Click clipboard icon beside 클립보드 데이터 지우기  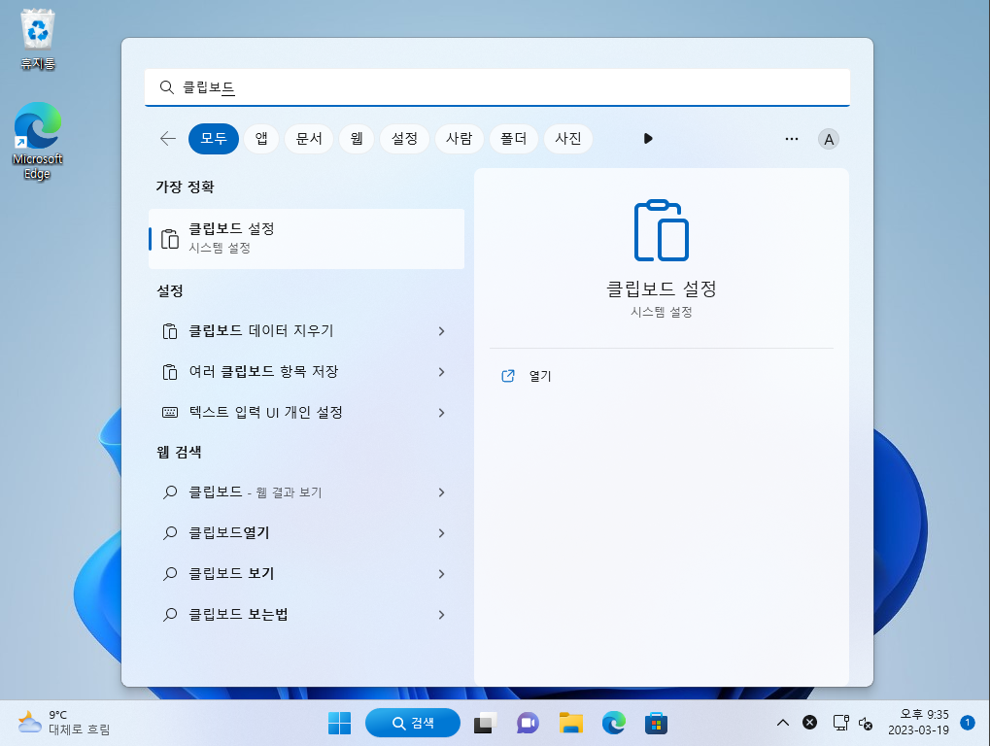(x=170, y=331)
